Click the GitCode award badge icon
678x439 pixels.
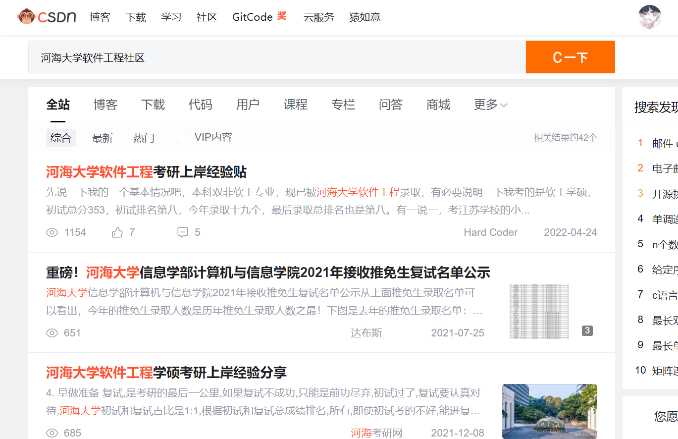(x=282, y=16)
